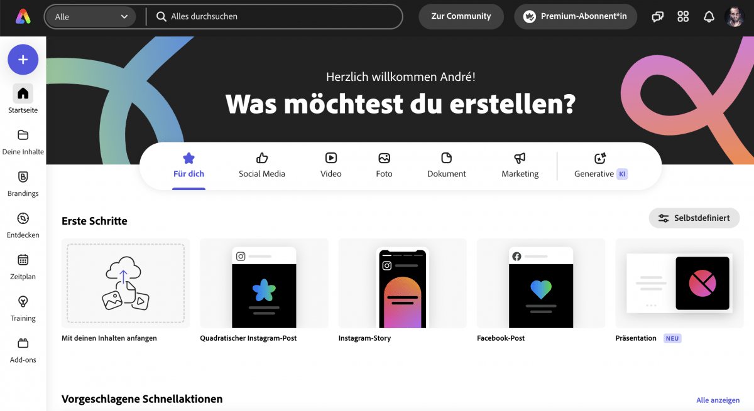Expand the Alle search filter dropdown
This screenshot has height=411, width=754.
pyautogui.click(x=91, y=17)
